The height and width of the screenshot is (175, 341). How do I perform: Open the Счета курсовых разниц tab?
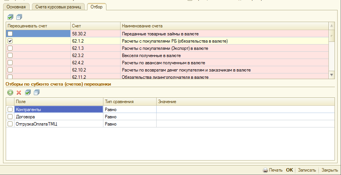(58, 7)
